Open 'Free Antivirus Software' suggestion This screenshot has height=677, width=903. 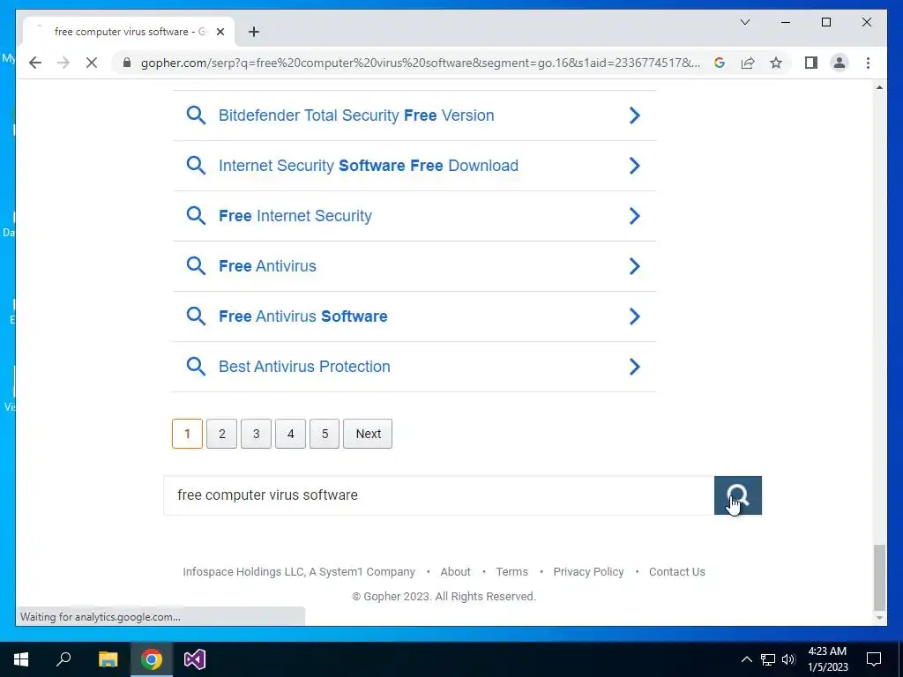303,316
